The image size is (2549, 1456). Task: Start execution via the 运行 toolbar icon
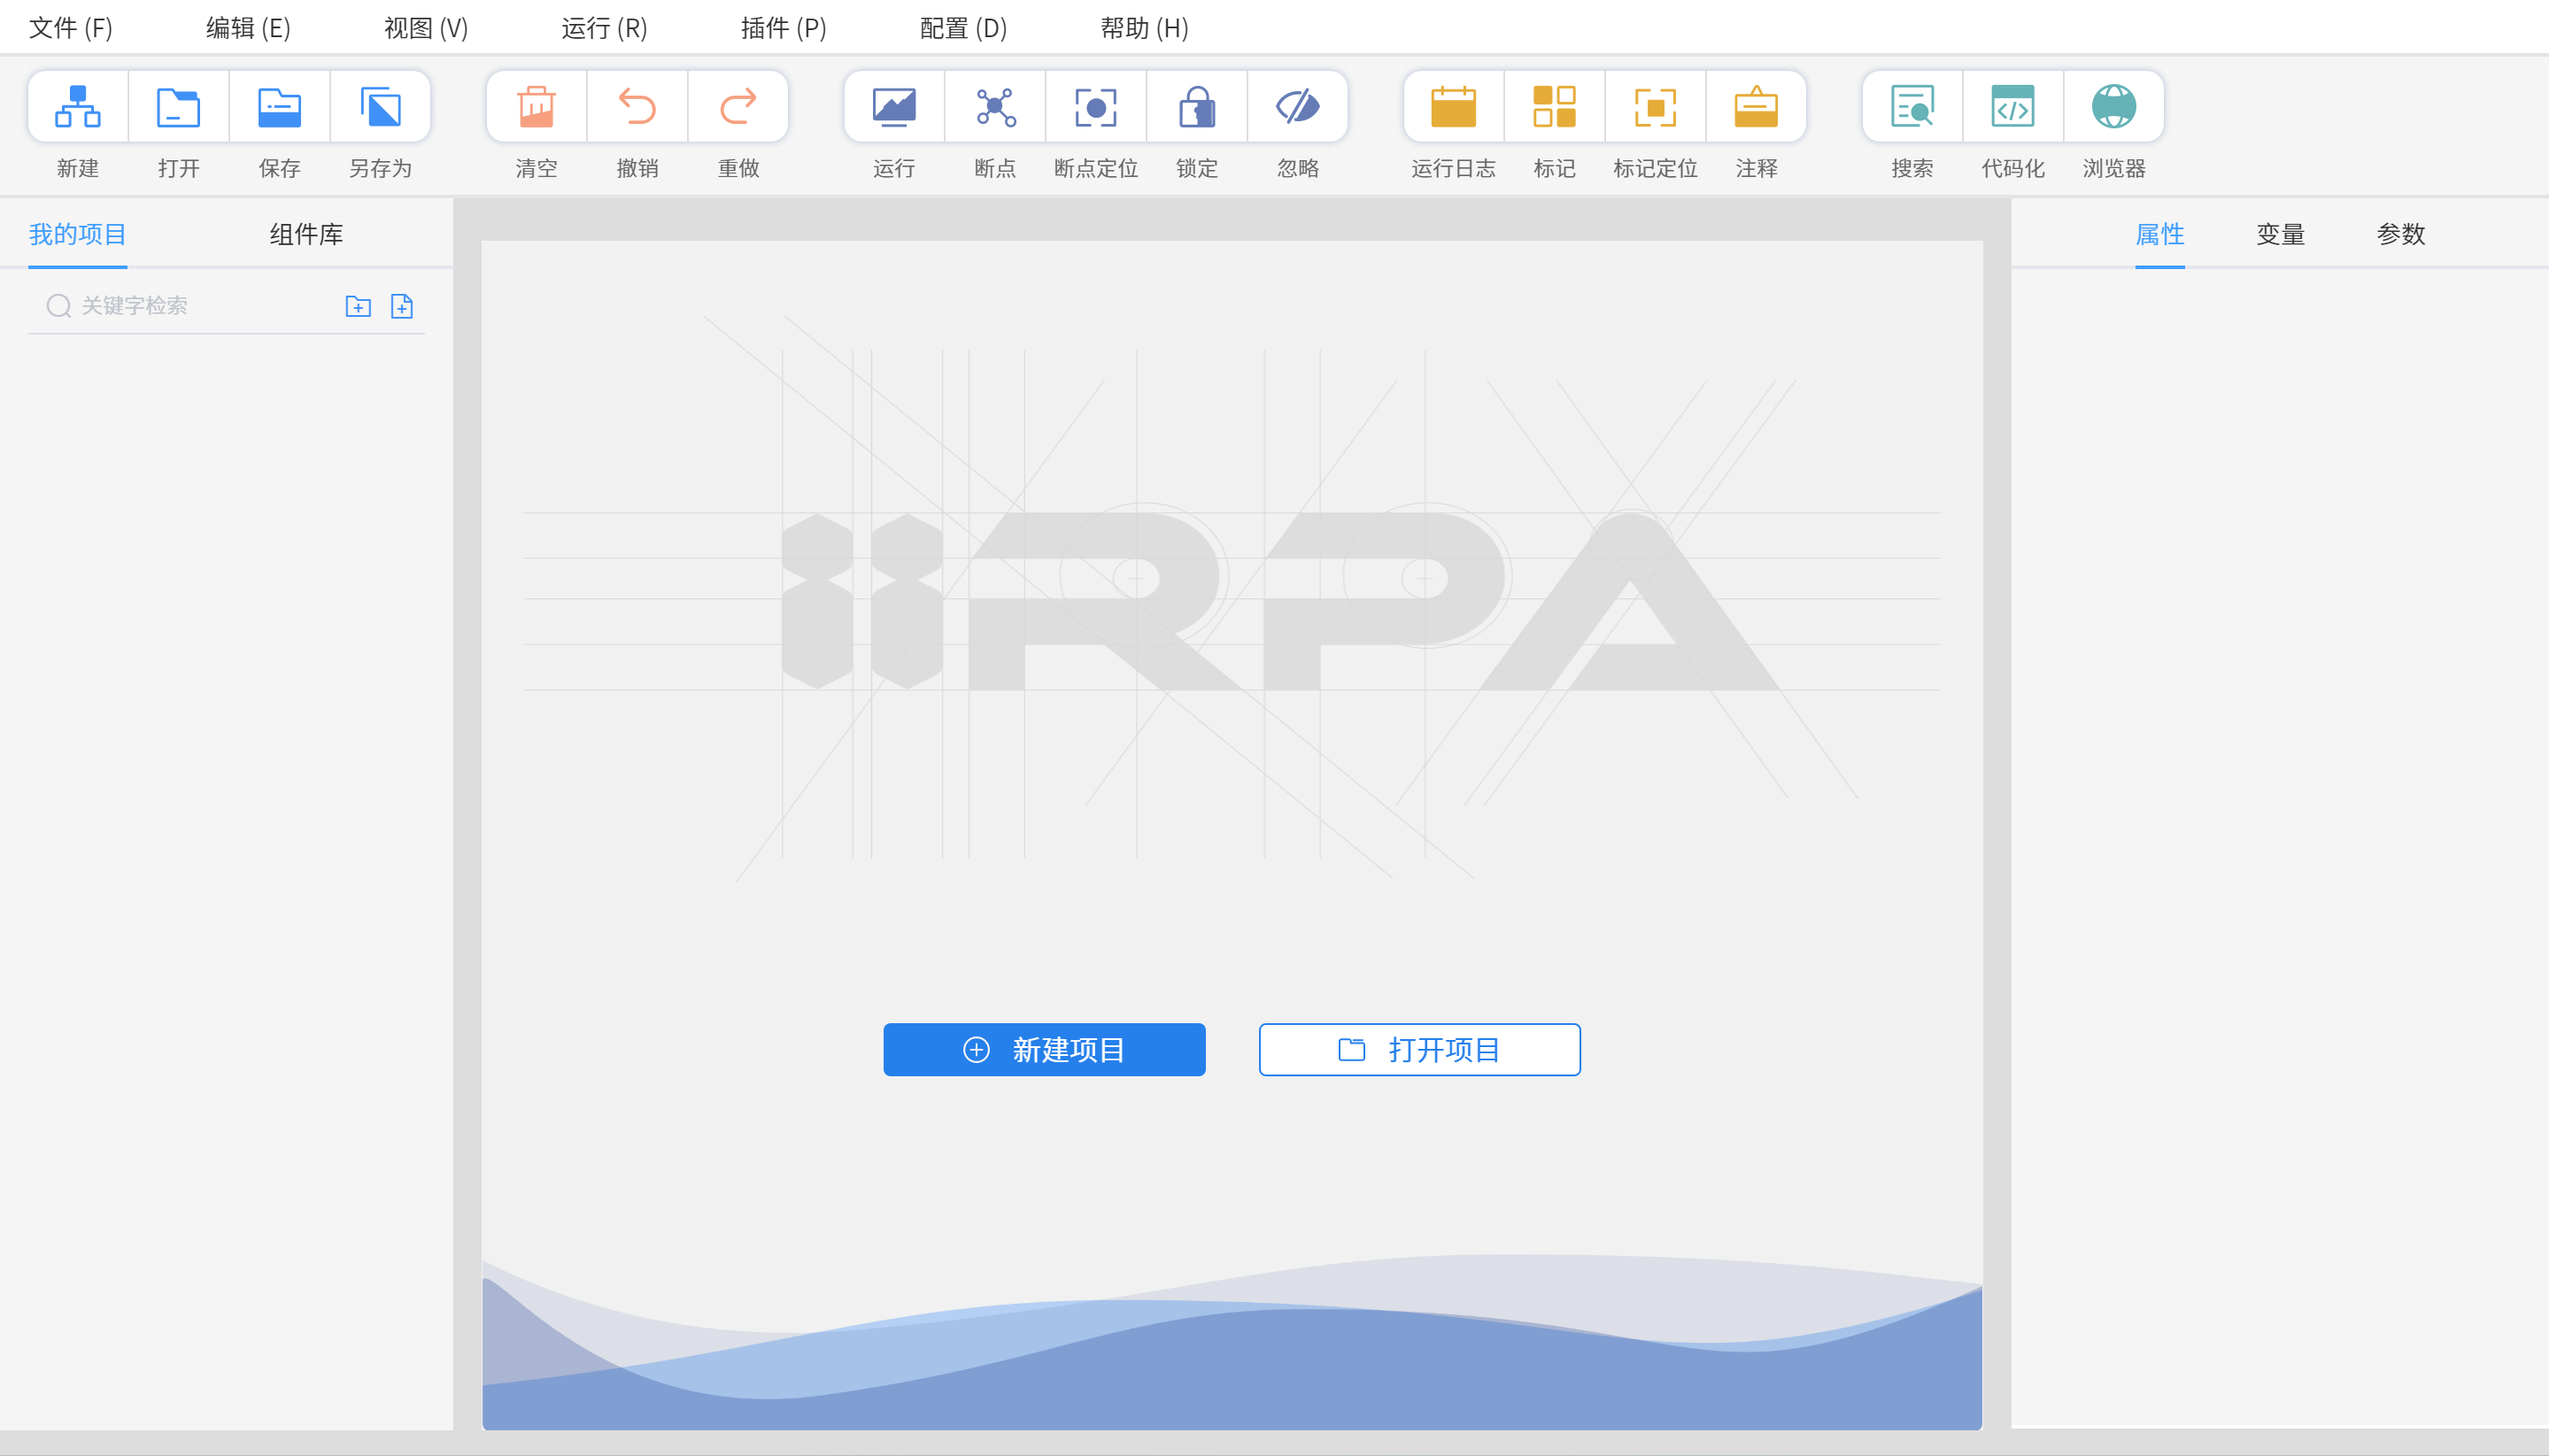tap(895, 107)
